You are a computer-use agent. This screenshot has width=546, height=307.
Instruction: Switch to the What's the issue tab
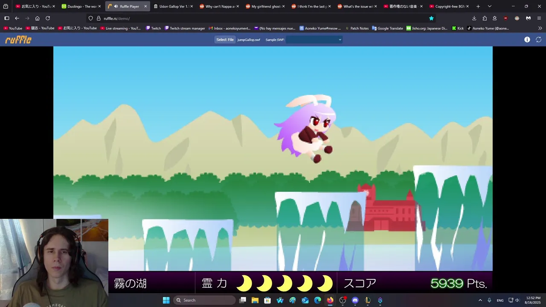(357, 6)
